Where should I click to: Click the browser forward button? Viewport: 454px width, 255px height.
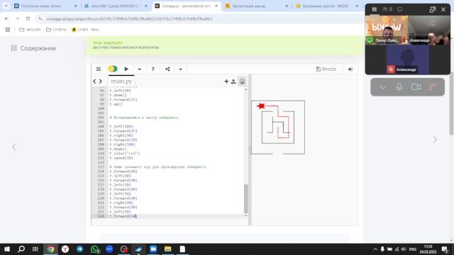click(17, 18)
